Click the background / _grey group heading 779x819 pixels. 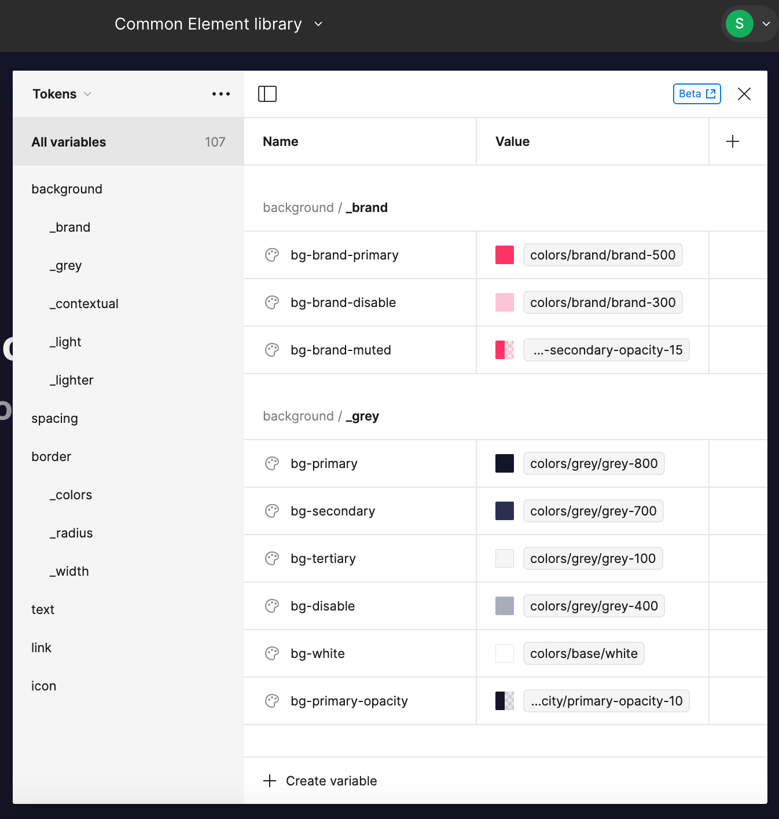coord(321,416)
